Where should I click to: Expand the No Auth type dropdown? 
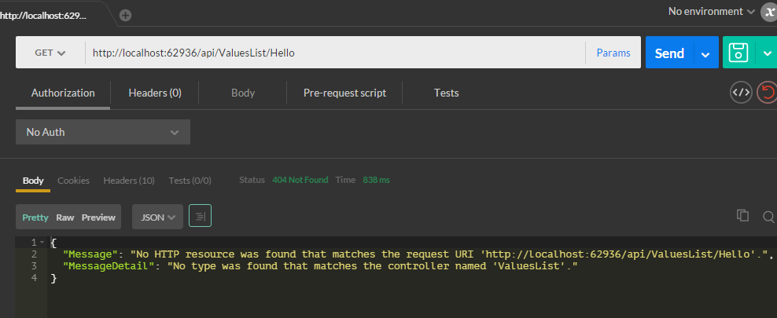click(x=103, y=132)
